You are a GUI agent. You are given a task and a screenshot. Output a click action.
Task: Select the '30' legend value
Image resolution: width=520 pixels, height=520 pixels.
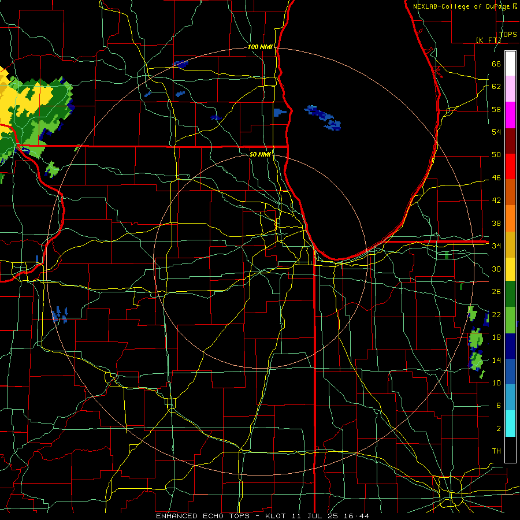(496, 269)
